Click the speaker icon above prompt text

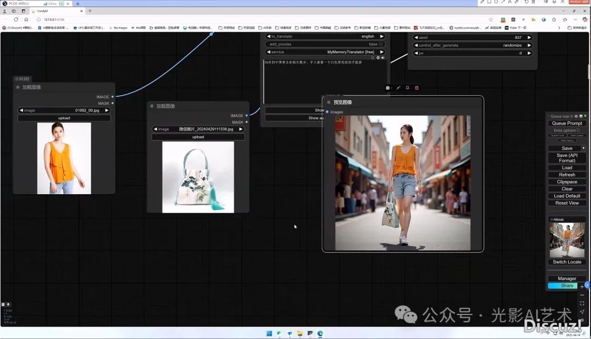click(383, 57)
